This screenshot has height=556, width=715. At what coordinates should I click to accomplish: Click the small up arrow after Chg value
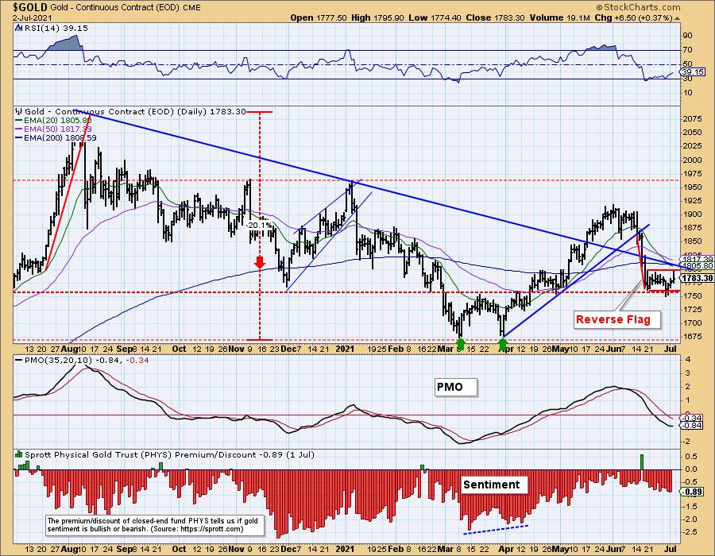677,18
